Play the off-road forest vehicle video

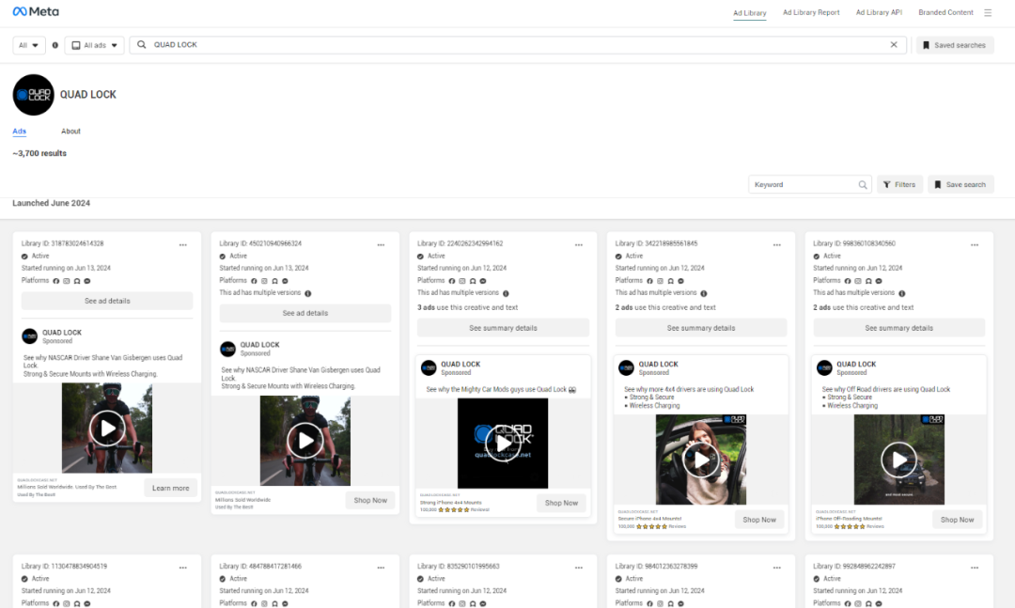pos(899,460)
